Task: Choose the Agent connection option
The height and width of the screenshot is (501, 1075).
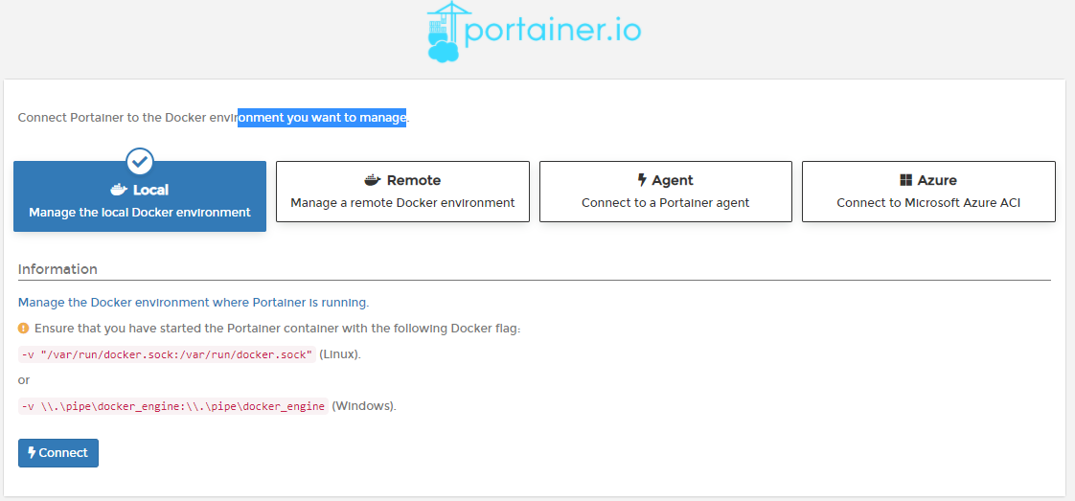Action: point(666,192)
